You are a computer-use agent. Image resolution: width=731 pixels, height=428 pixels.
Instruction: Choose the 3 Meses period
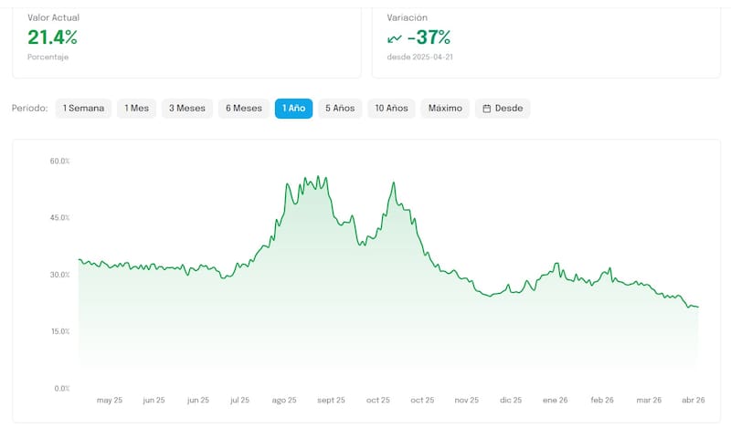(186, 108)
